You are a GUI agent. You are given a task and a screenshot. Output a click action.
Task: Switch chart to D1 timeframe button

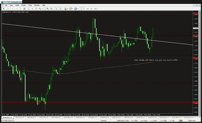coord(91,9)
